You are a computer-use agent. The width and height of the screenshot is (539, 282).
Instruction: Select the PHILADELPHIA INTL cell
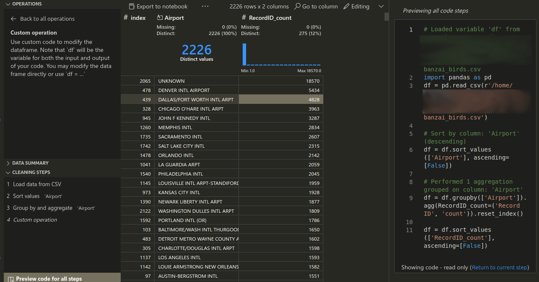pos(196,174)
